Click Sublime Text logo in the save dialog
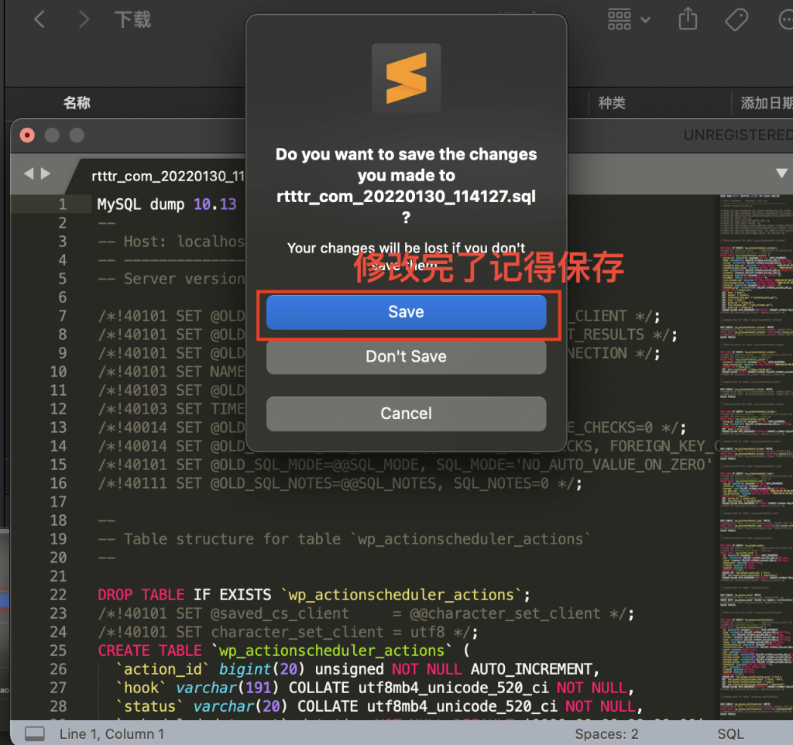This screenshot has height=745, width=793. coord(406,79)
